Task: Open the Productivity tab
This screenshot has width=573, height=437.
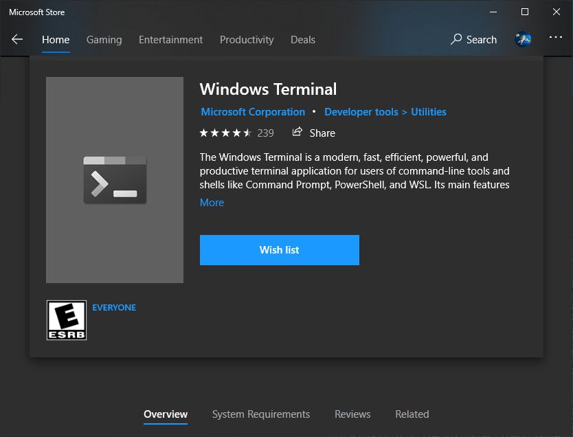Action: pyautogui.click(x=247, y=39)
